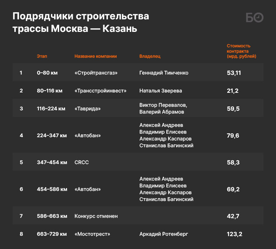Select the '116–224 км' stage cell
Viewport: 276px width, 249px height.
pos(51,109)
